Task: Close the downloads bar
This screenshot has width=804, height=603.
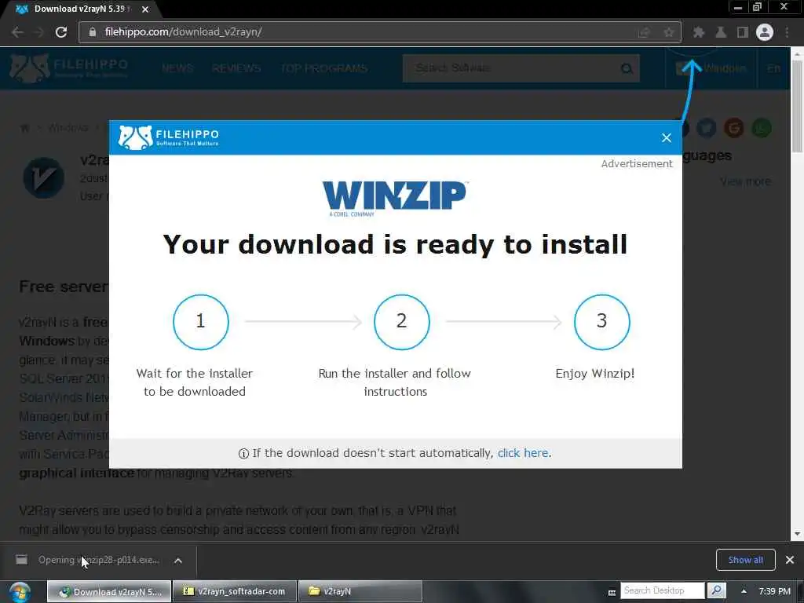Action: [790, 560]
